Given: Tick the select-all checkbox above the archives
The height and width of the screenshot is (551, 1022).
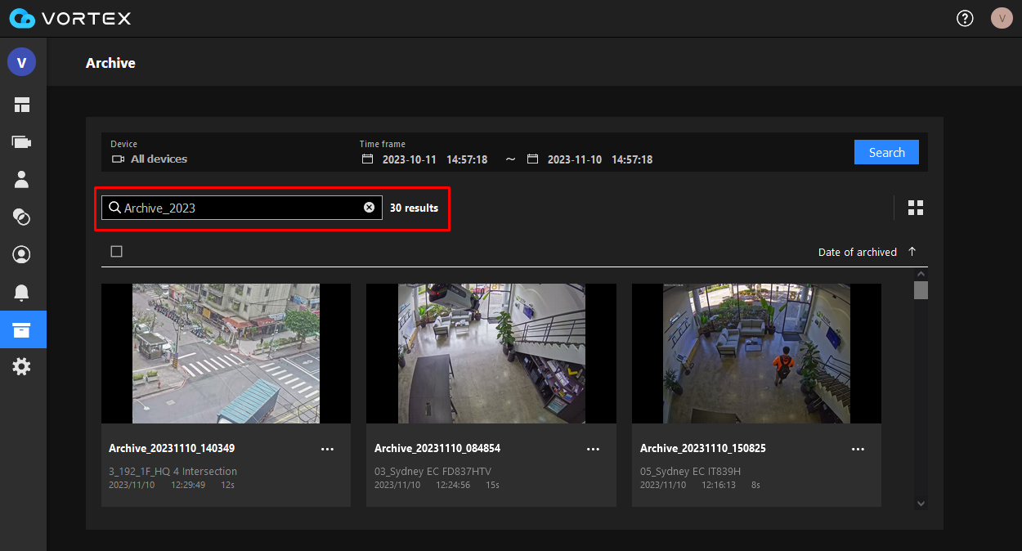Looking at the screenshot, I should 116,251.
